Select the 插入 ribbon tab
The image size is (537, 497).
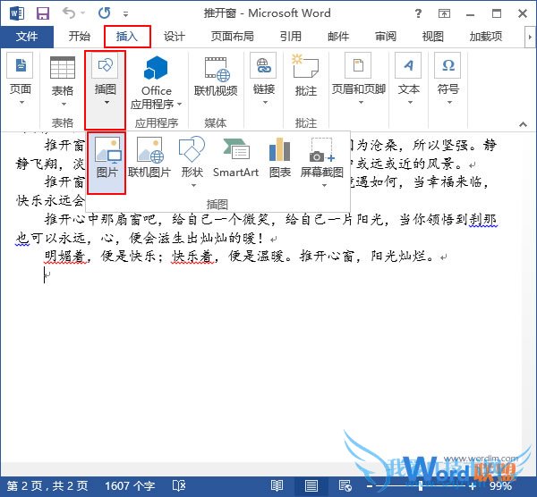[x=127, y=37]
